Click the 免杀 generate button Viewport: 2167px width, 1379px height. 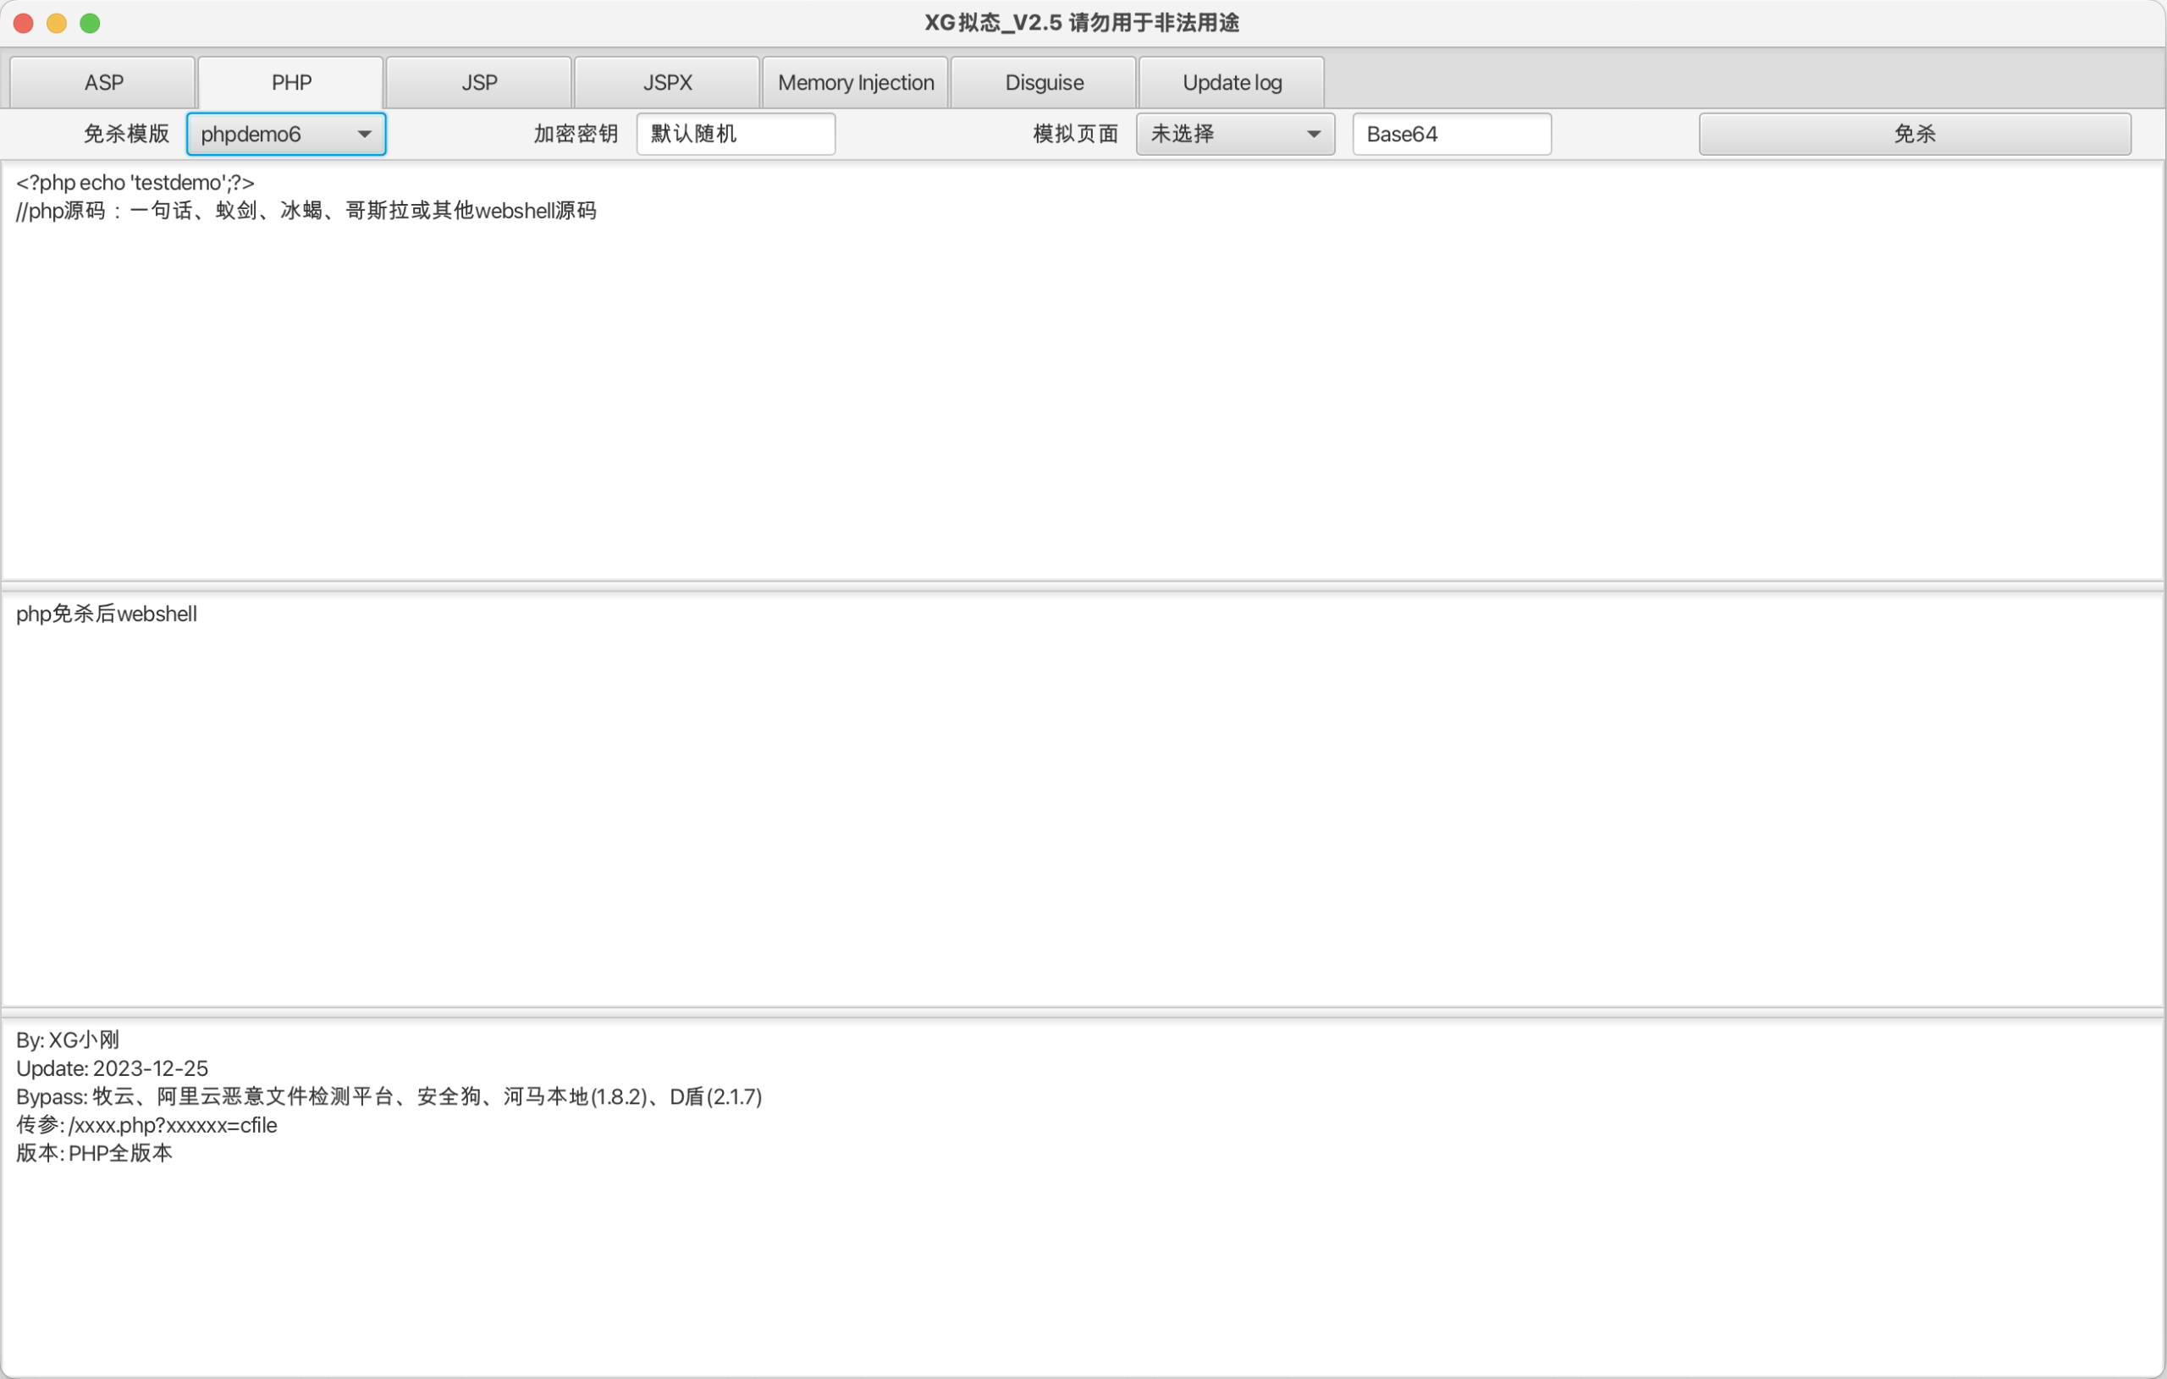1913,133
